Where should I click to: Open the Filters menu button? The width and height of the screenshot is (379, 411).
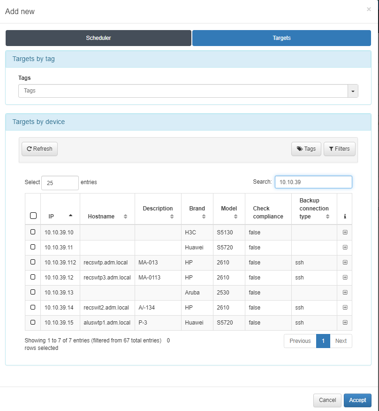339,149
